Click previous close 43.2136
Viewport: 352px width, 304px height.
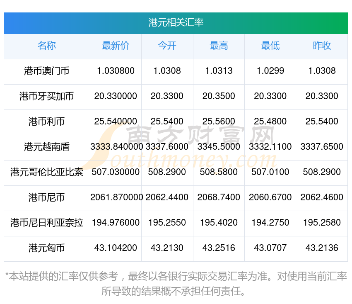[322, 248]
